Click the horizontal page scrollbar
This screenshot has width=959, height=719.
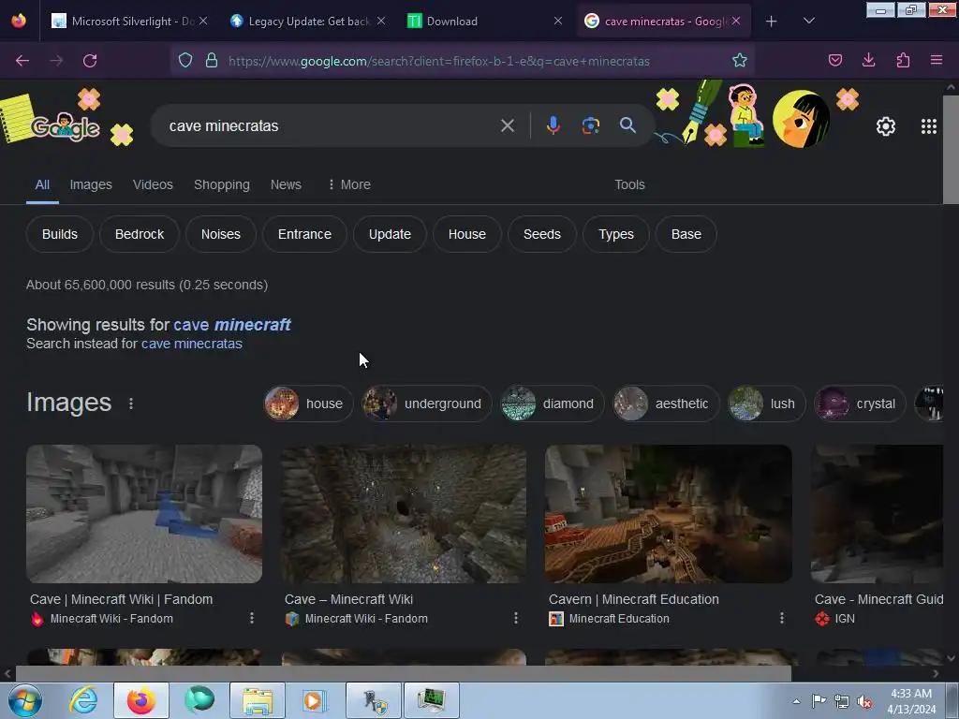403,673
